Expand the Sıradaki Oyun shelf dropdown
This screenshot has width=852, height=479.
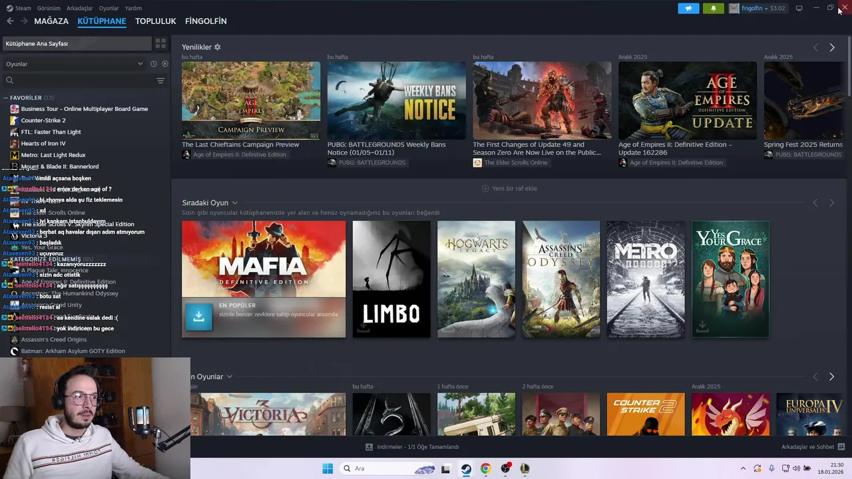[234, 203]
